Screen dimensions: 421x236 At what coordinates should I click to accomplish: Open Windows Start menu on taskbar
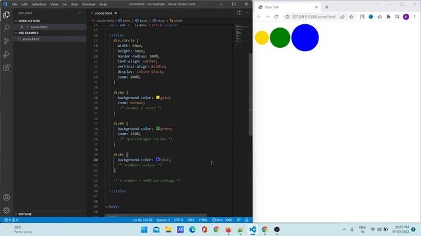[144, 229]
